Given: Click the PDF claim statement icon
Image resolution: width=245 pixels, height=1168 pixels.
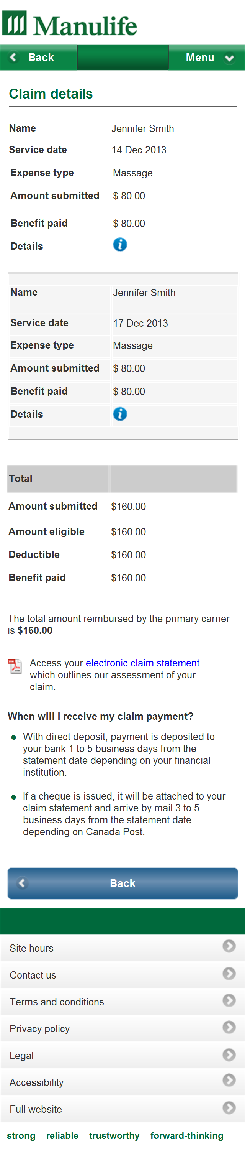Looking at the screenshot, I should click(15, 666).
